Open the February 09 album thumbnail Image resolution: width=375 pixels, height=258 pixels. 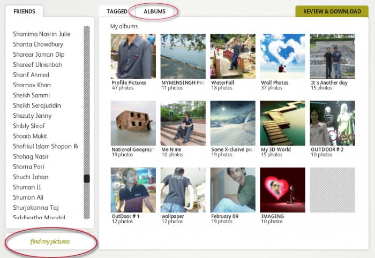(x=232, y=190)
